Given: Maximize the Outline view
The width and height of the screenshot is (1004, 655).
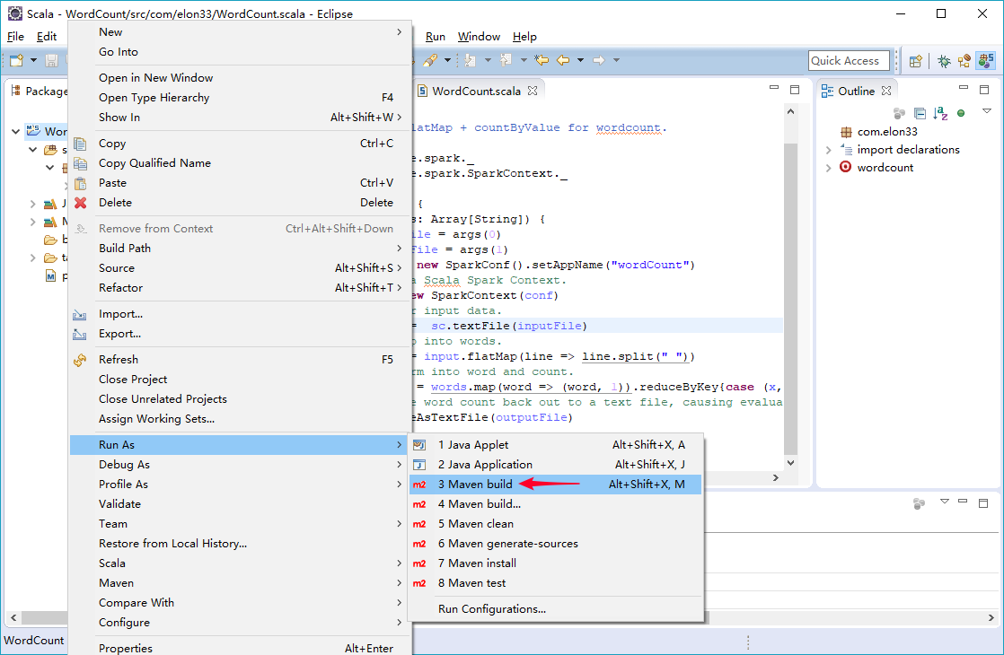Looking at the screenshot, I should click(x=984, y=91).
